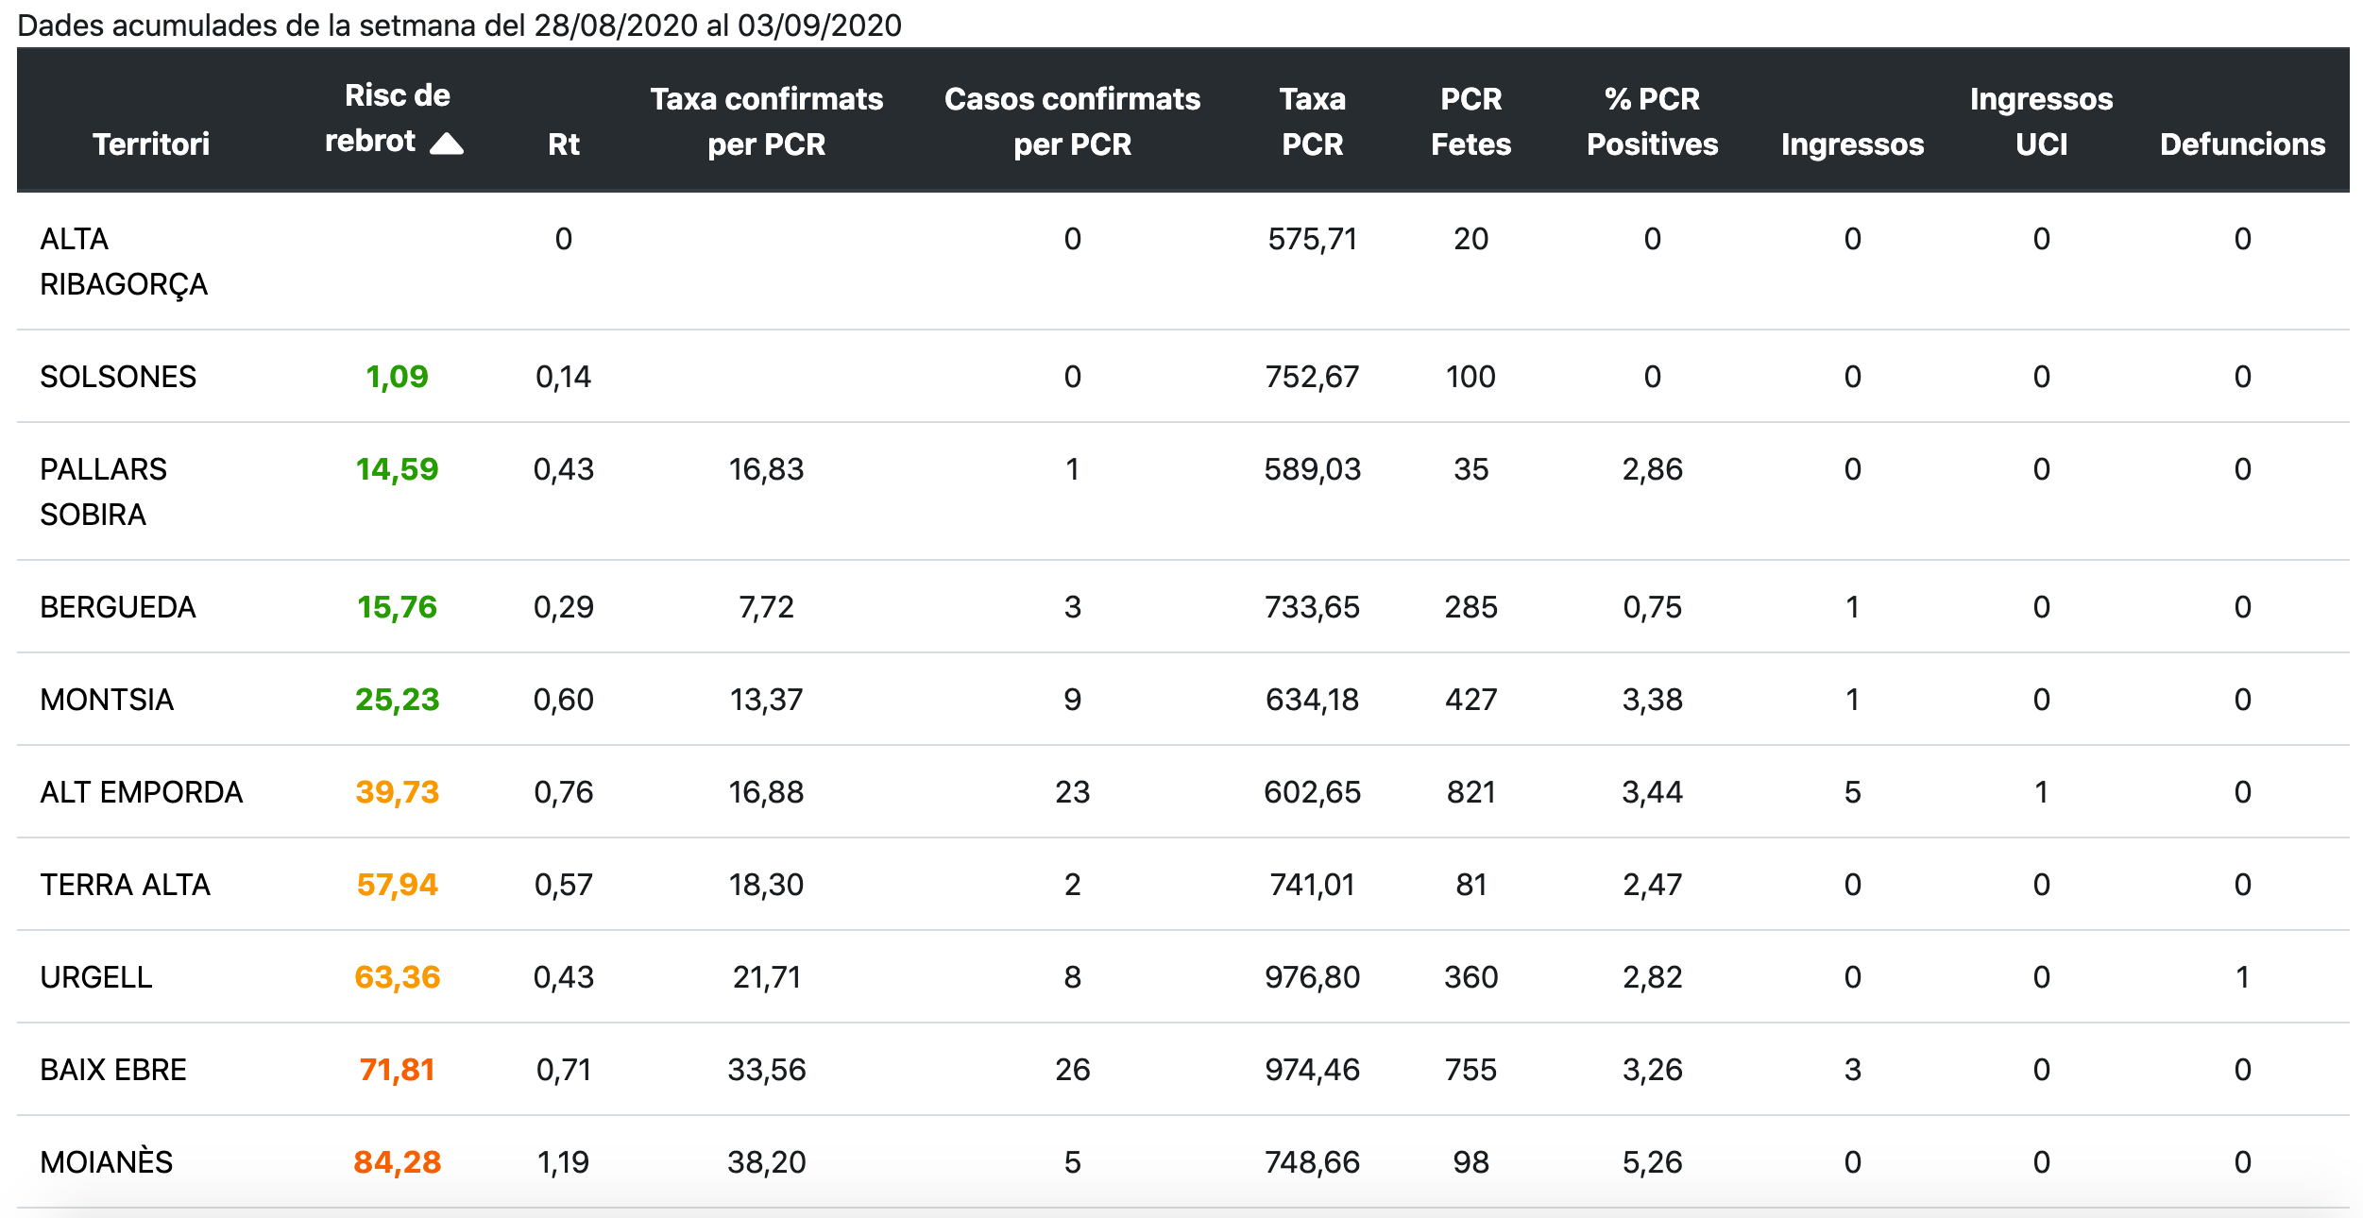Click green risk value 25,23 for MONTSIA
The height and width of the screenshot is (1218, 2363).
click(397, 700)
